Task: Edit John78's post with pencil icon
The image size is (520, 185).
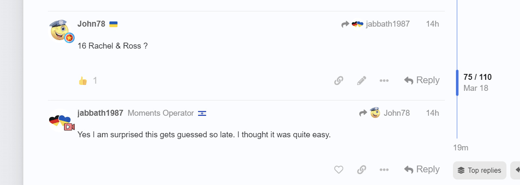Action: [x=361, y=81]
